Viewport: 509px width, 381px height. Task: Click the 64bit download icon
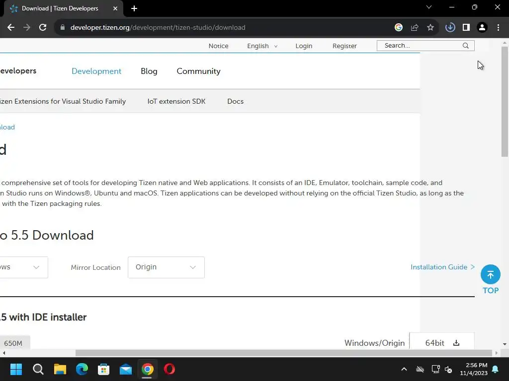tap(456, 343)
